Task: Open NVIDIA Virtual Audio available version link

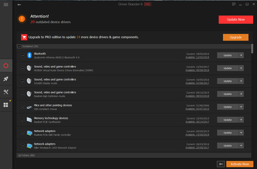Action: coord(197,70)
